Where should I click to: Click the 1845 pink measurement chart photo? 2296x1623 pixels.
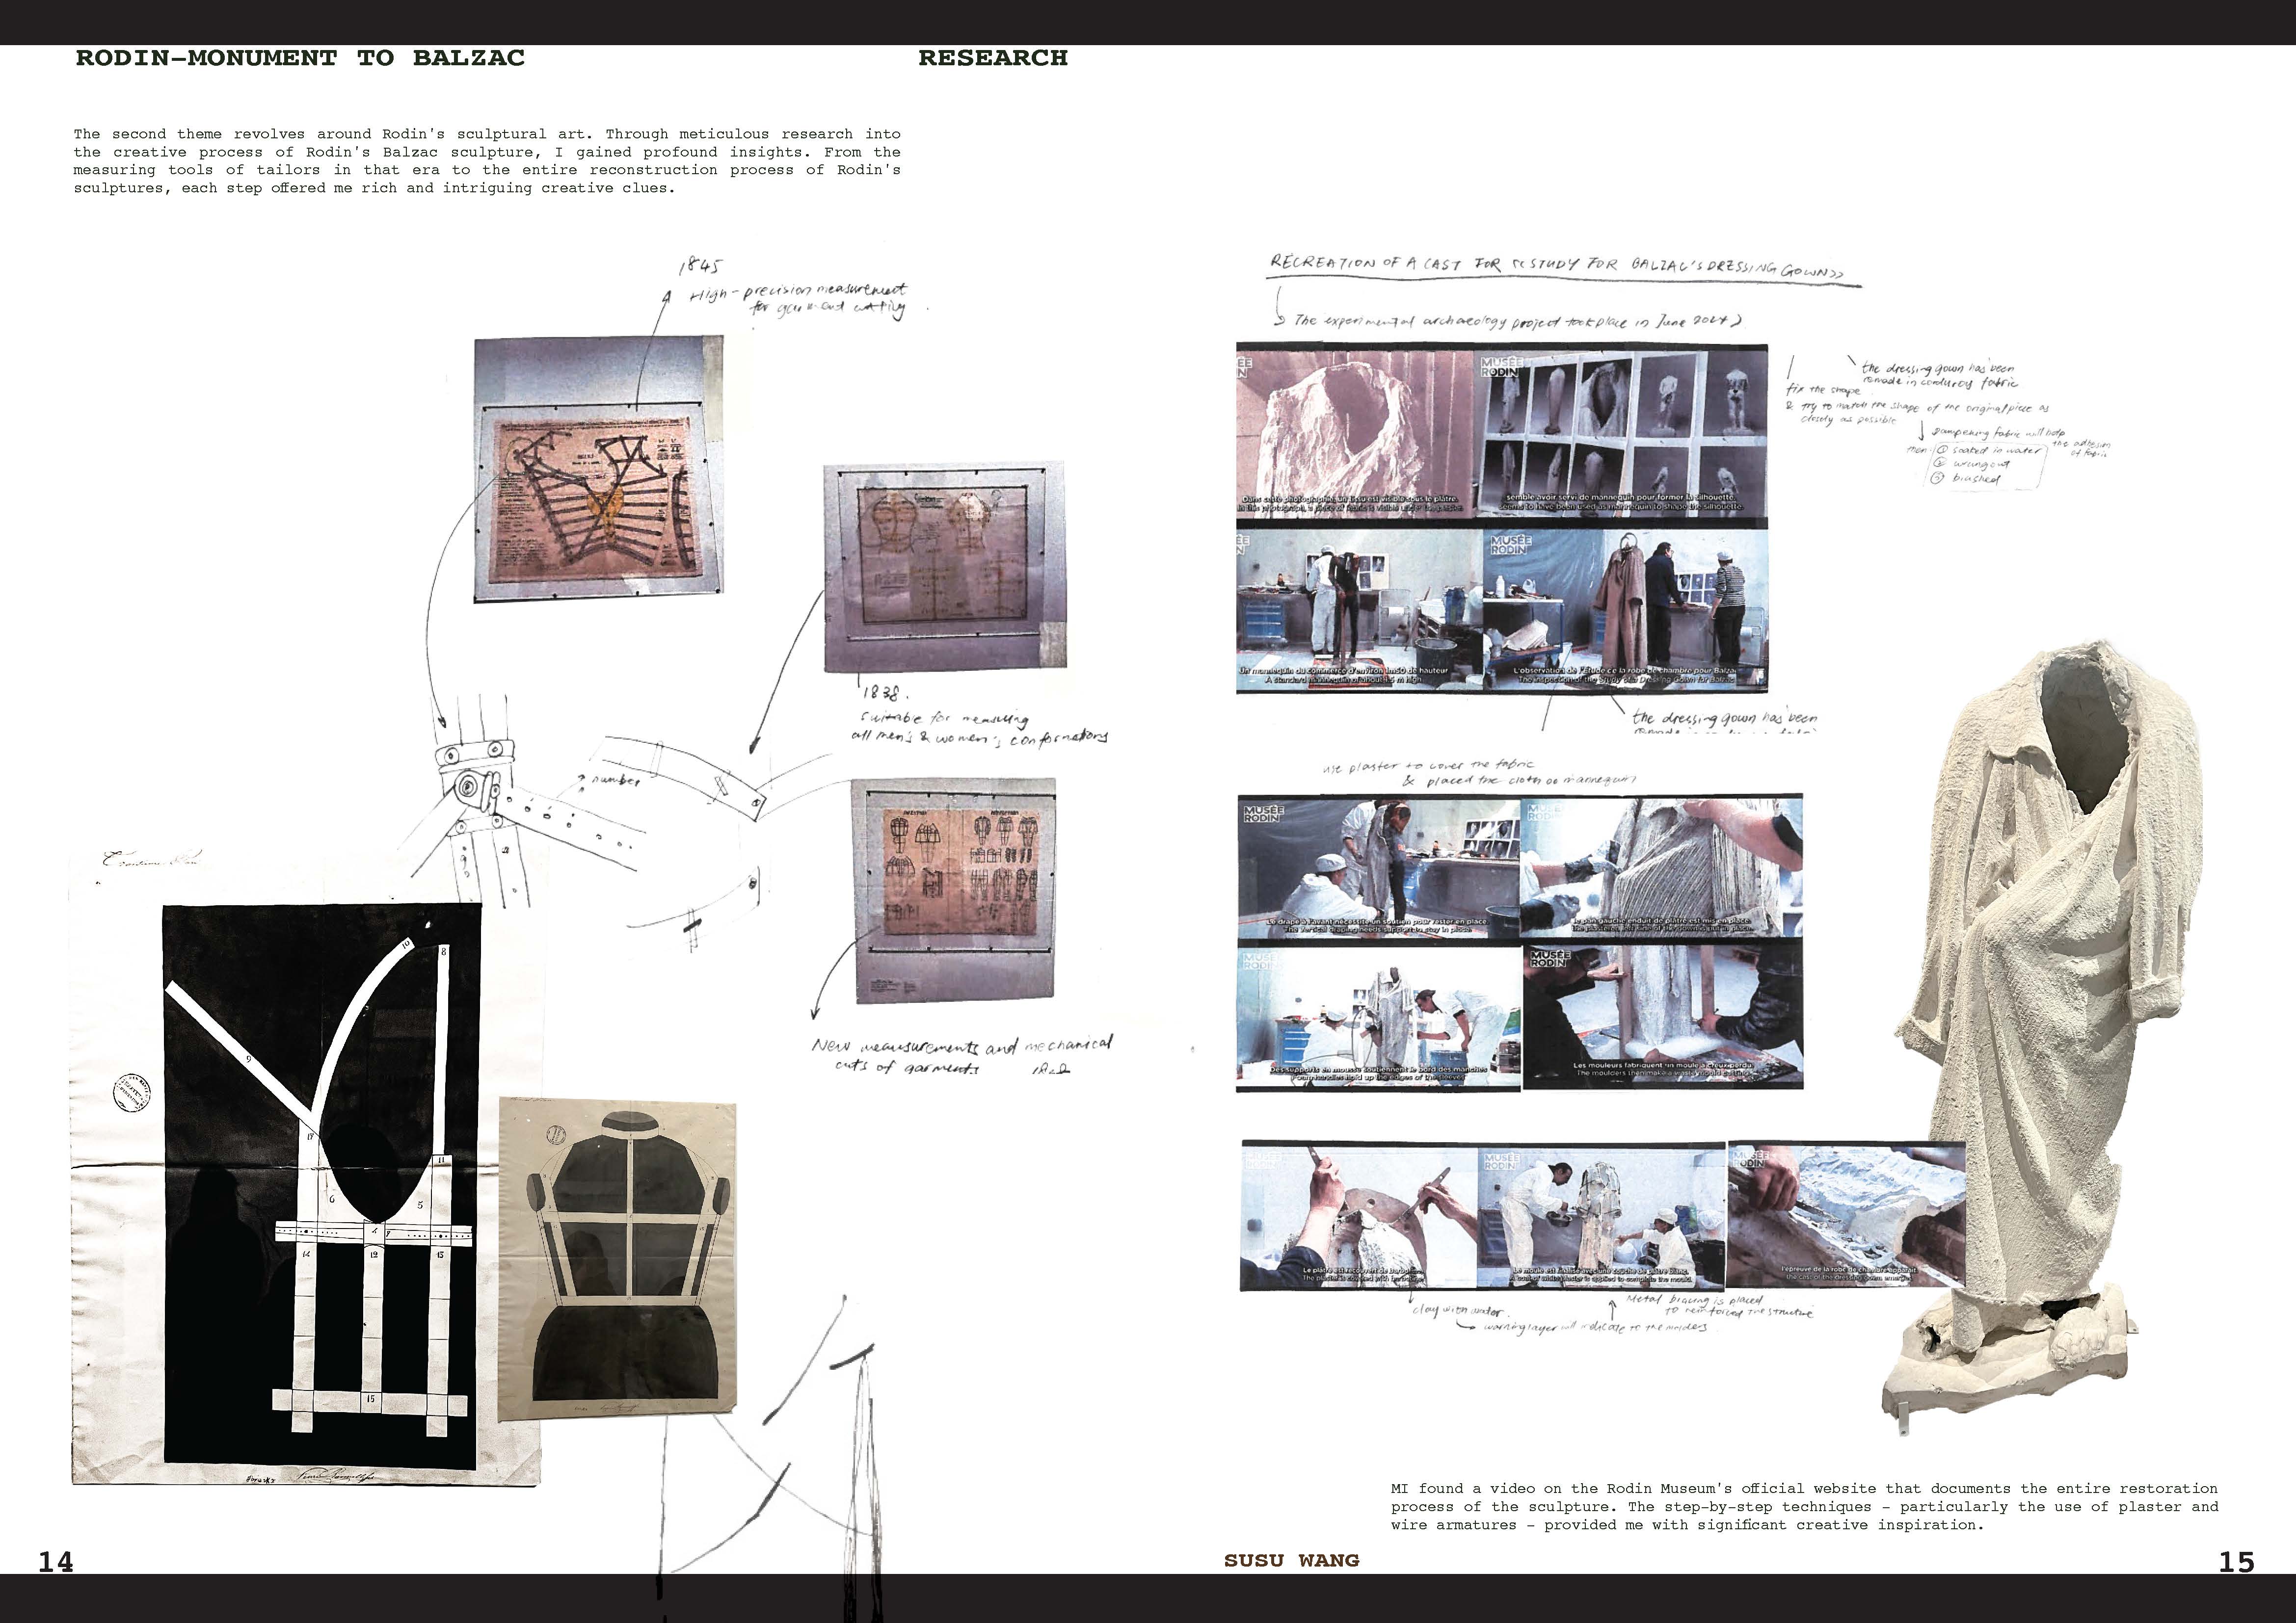pos(598,470)
